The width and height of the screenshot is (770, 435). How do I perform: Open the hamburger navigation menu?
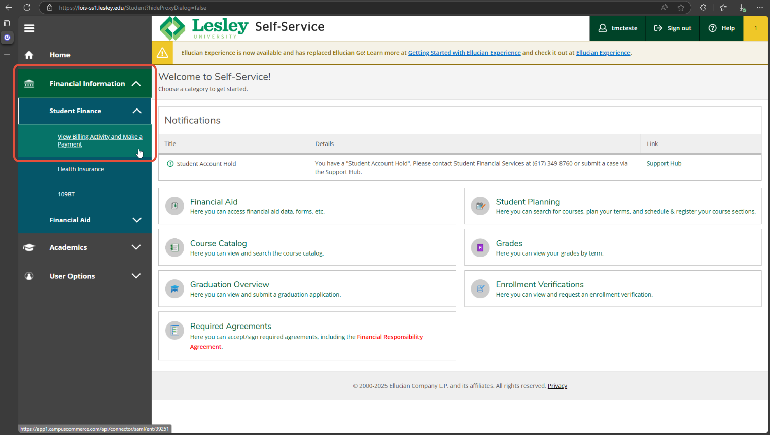click(29, 28)
